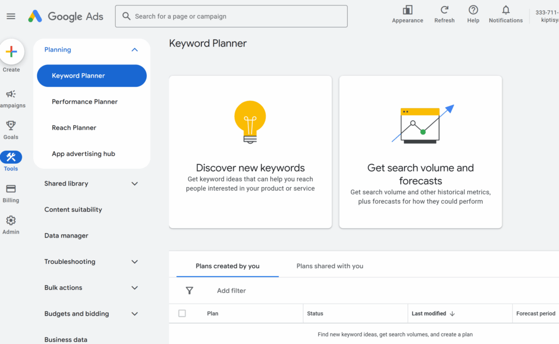Screen dimensions: 559x344
Task: Click the search magnifier icon
Action: click(x=126, y=16)
